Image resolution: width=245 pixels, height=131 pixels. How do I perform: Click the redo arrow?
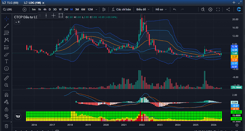coord(182,9)
